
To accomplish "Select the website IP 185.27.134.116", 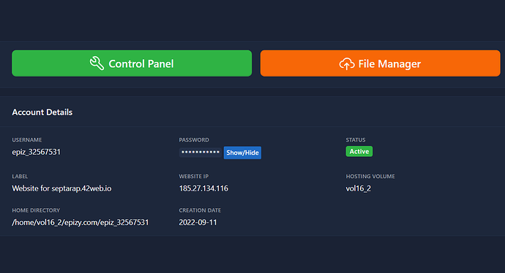I will pyautogui.click(x=203, y=188).
